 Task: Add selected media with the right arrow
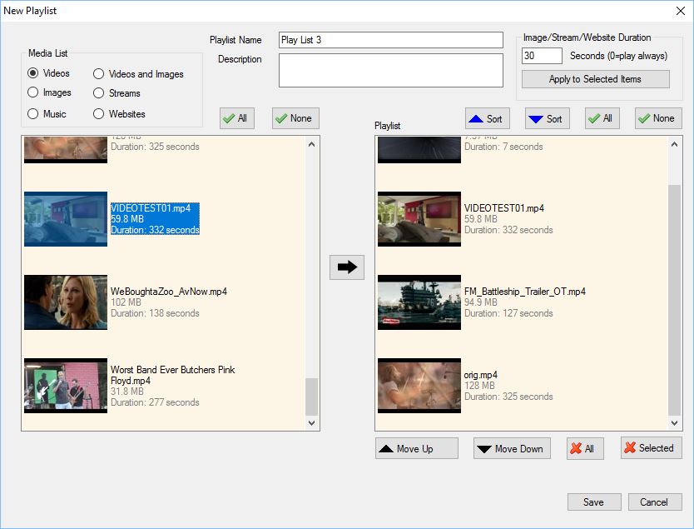[347, 267]
